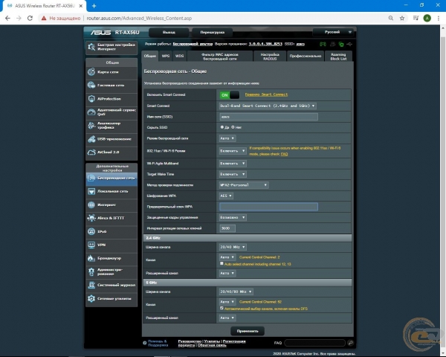This screenshot has width=446, height=357.
Task: Select the Wireless section icon in sidebar
Action: (x=91, y=178)
